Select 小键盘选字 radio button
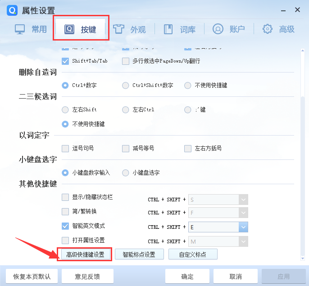The height and width of the screenshot is (286, 309). tap(126, 173)
